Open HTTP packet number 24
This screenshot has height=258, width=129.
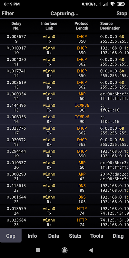click(64, 211)
